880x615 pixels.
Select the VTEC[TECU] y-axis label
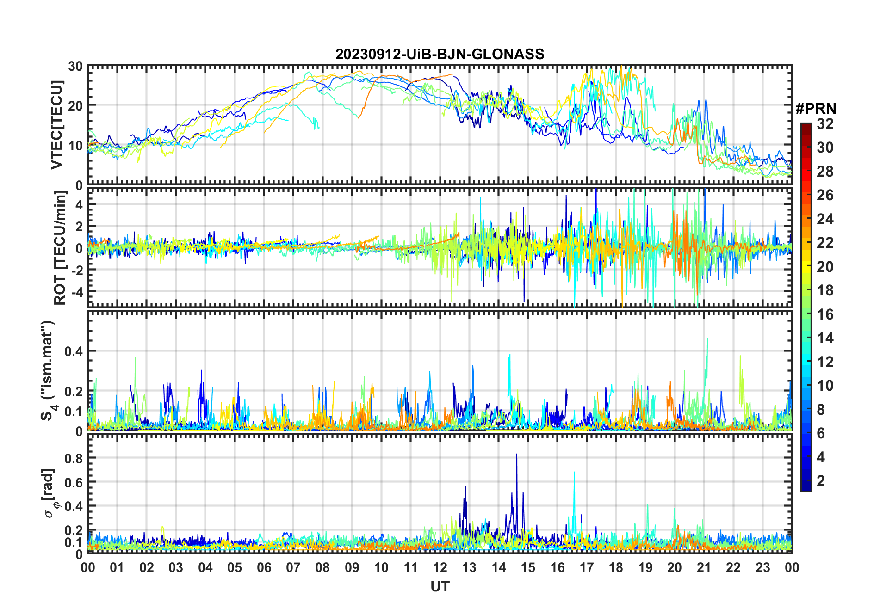[x=56, y=125]
